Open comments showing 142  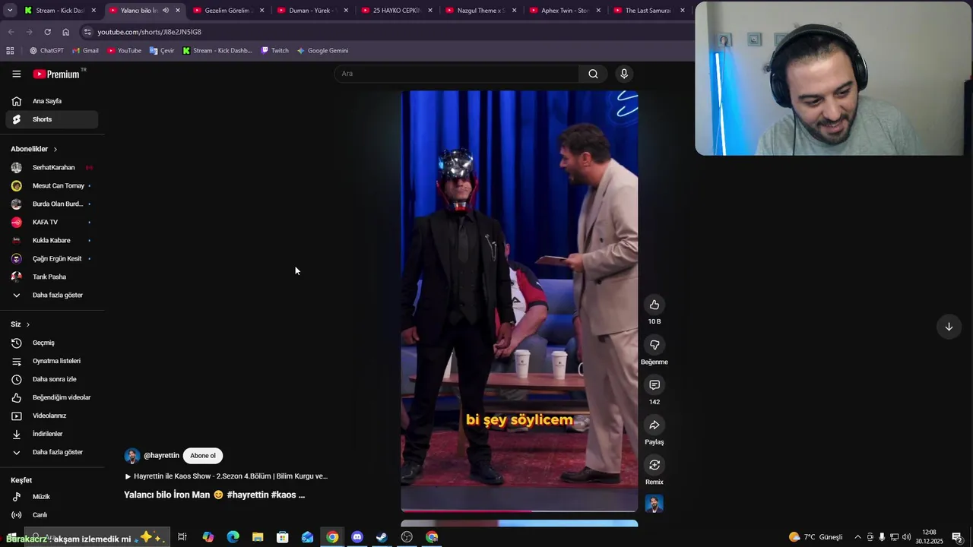click(654, 385)
